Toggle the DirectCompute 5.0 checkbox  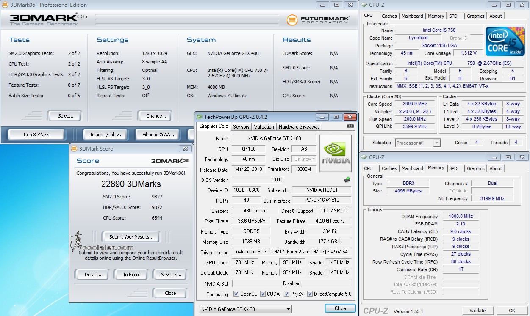(310, 294)
